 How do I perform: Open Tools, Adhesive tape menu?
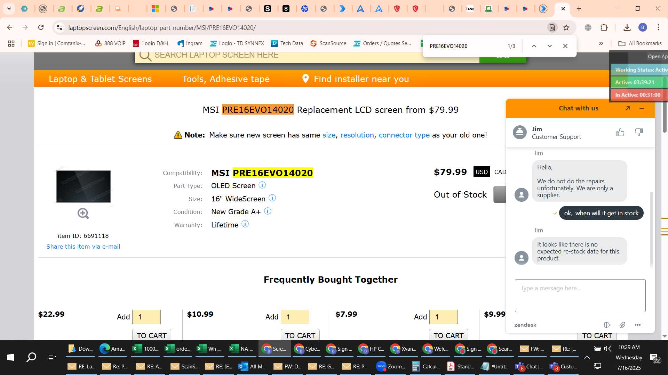click(x=226, y=79)
